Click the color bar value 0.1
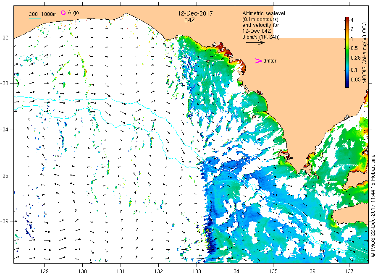The width and height of the screenshot is (378, 277). (354, 70)
